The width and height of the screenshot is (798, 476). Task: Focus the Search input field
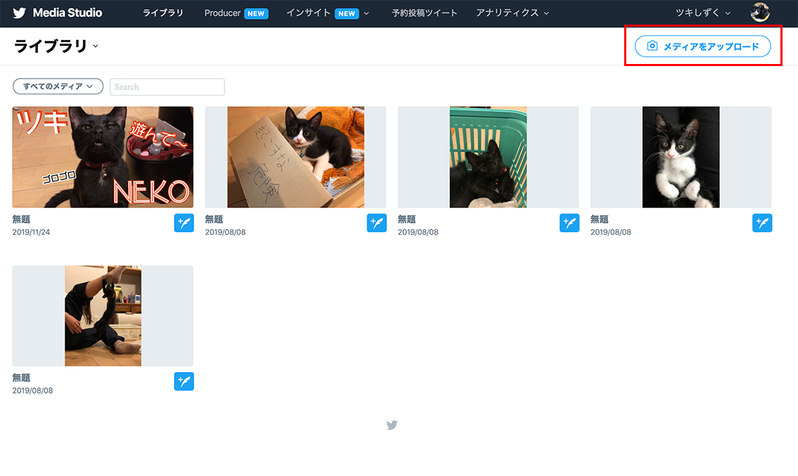coord(167,86)
